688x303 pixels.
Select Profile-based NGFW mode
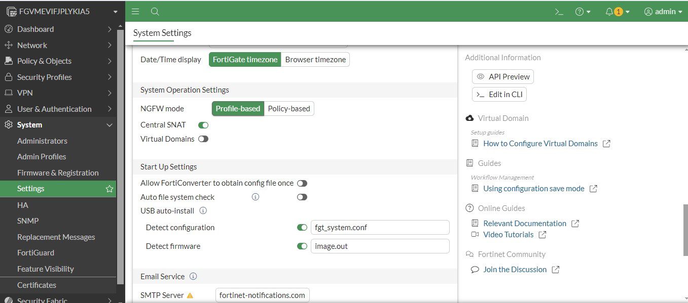pyautogui.click(x=238, y=108)
